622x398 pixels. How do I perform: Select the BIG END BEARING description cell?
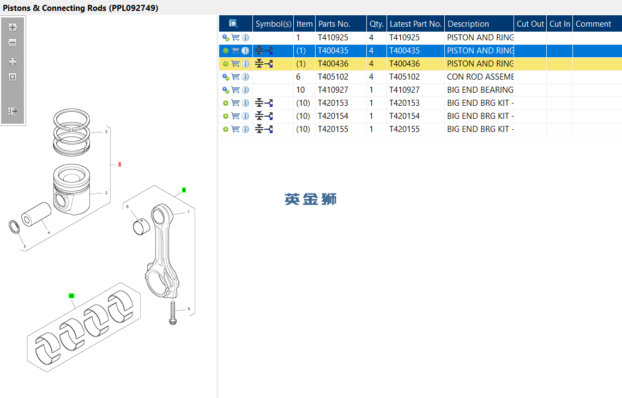479,90
